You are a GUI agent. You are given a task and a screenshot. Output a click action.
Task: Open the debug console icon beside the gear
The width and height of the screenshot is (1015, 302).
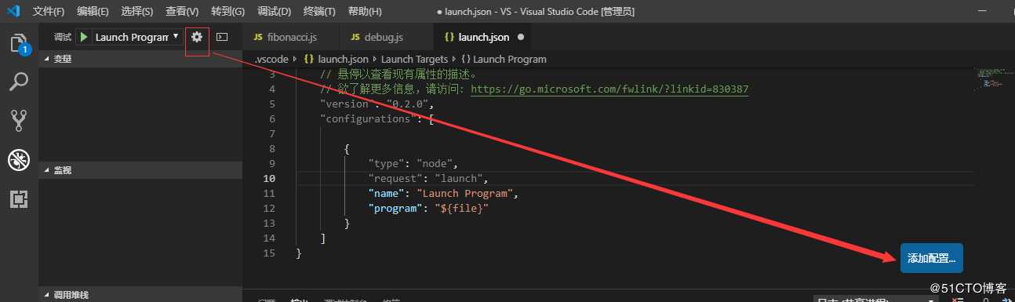222,37
